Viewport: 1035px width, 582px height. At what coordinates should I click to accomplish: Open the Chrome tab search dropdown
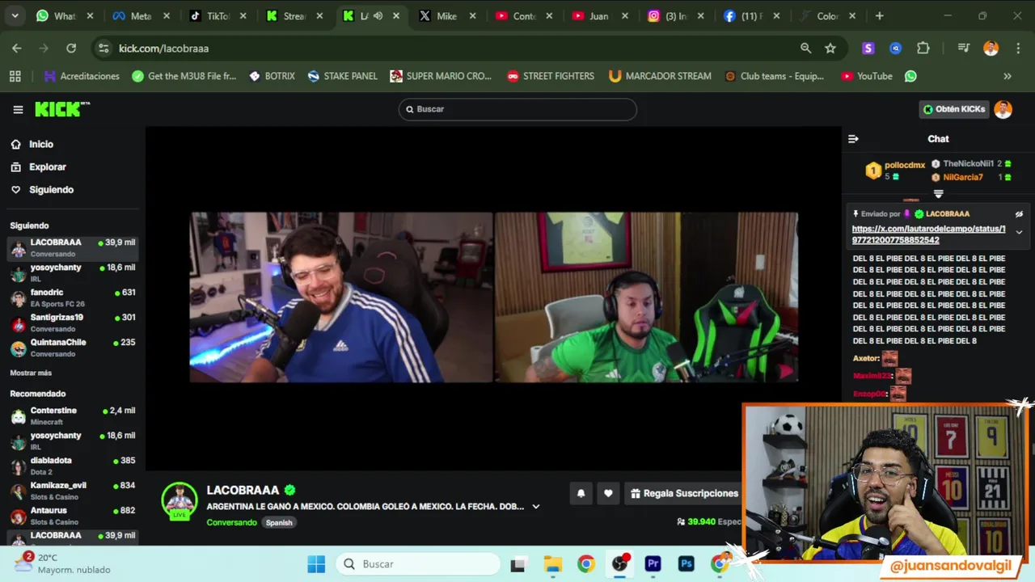pyautogui.click(x=15, y=16)
